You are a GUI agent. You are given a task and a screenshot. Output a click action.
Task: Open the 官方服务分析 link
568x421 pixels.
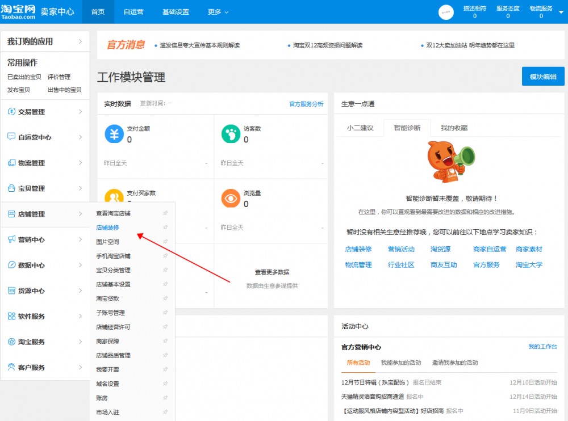[x=306, y=104]
